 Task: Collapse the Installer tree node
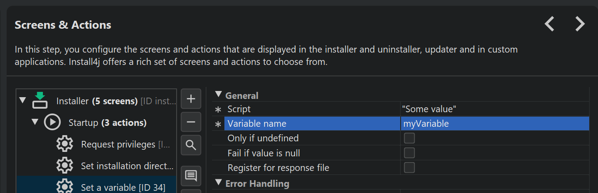click(x=23, y=101)
